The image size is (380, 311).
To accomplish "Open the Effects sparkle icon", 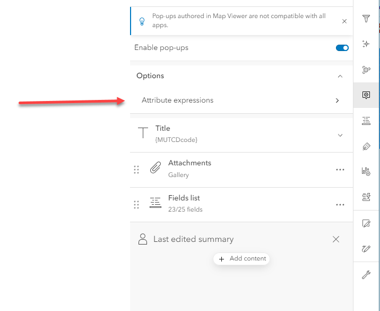I will click(366, 44).
